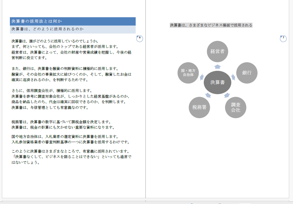The image size is (293, 204).
Task: Select the 銀行 circle in the diagram
Action: click(247, 73)
